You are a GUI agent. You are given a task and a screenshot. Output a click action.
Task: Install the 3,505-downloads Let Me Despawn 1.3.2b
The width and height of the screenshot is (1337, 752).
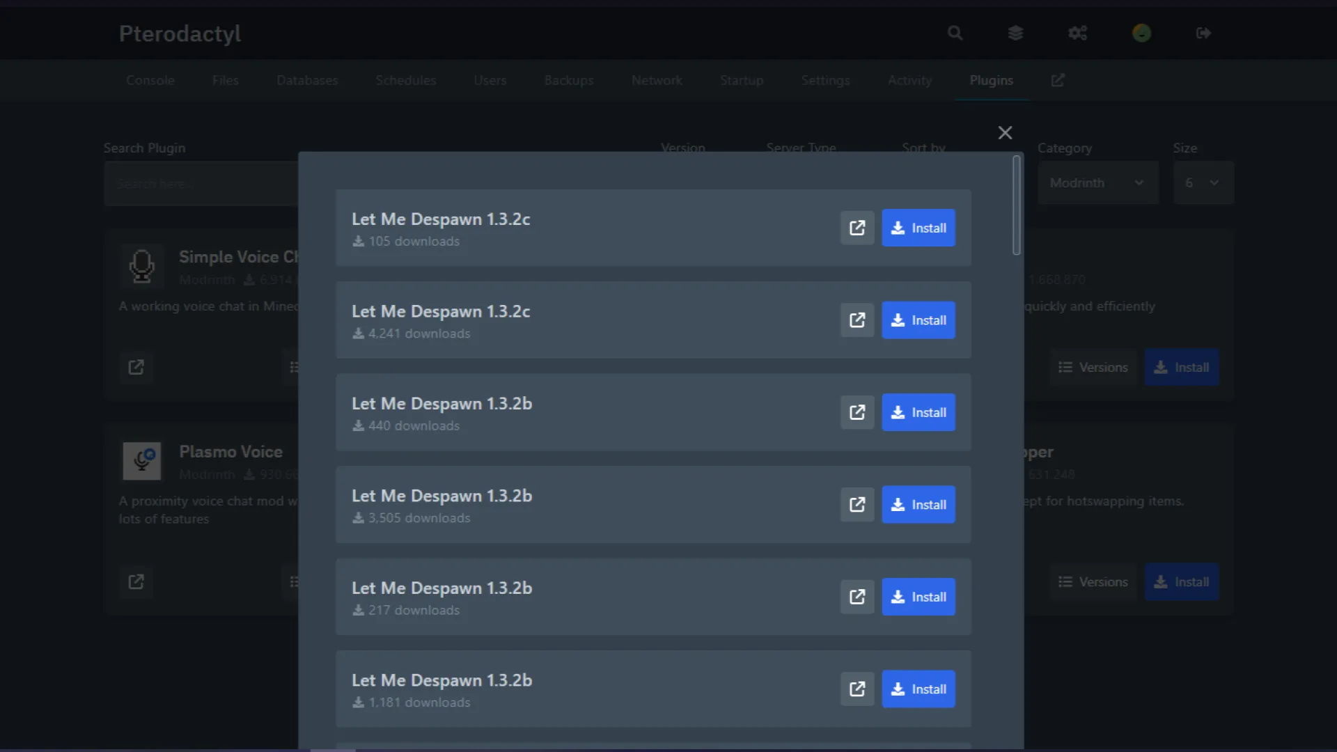point(918,505)
